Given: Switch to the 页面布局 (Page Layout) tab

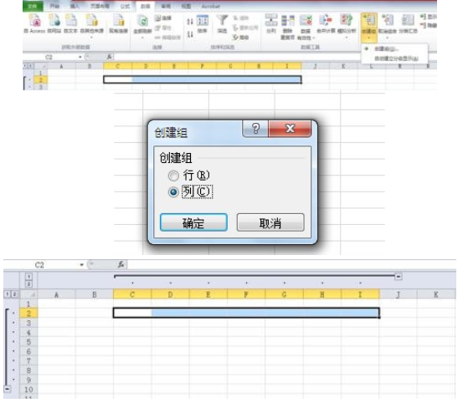Looking at the screenshot, I should 100,6.
